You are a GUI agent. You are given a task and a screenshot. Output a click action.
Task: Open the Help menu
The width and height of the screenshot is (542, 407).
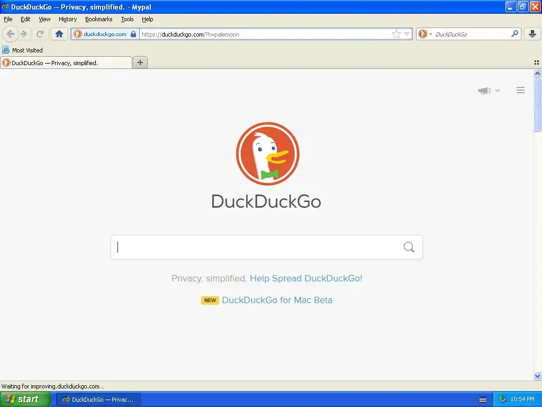tap(148, 19)
